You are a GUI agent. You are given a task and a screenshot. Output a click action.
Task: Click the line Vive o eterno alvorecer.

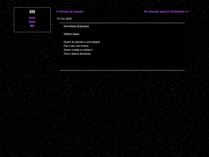[77, 53]
